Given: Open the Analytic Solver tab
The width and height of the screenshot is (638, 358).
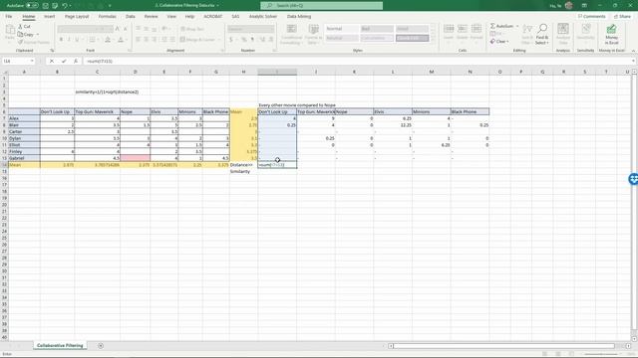Looking at the screenshot, I should (x=263, y=16).
